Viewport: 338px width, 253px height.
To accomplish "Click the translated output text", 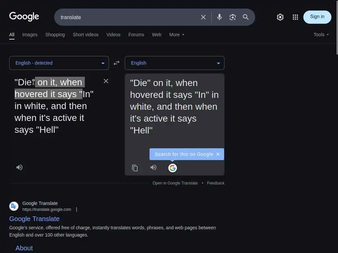I will tap(174, 106).
